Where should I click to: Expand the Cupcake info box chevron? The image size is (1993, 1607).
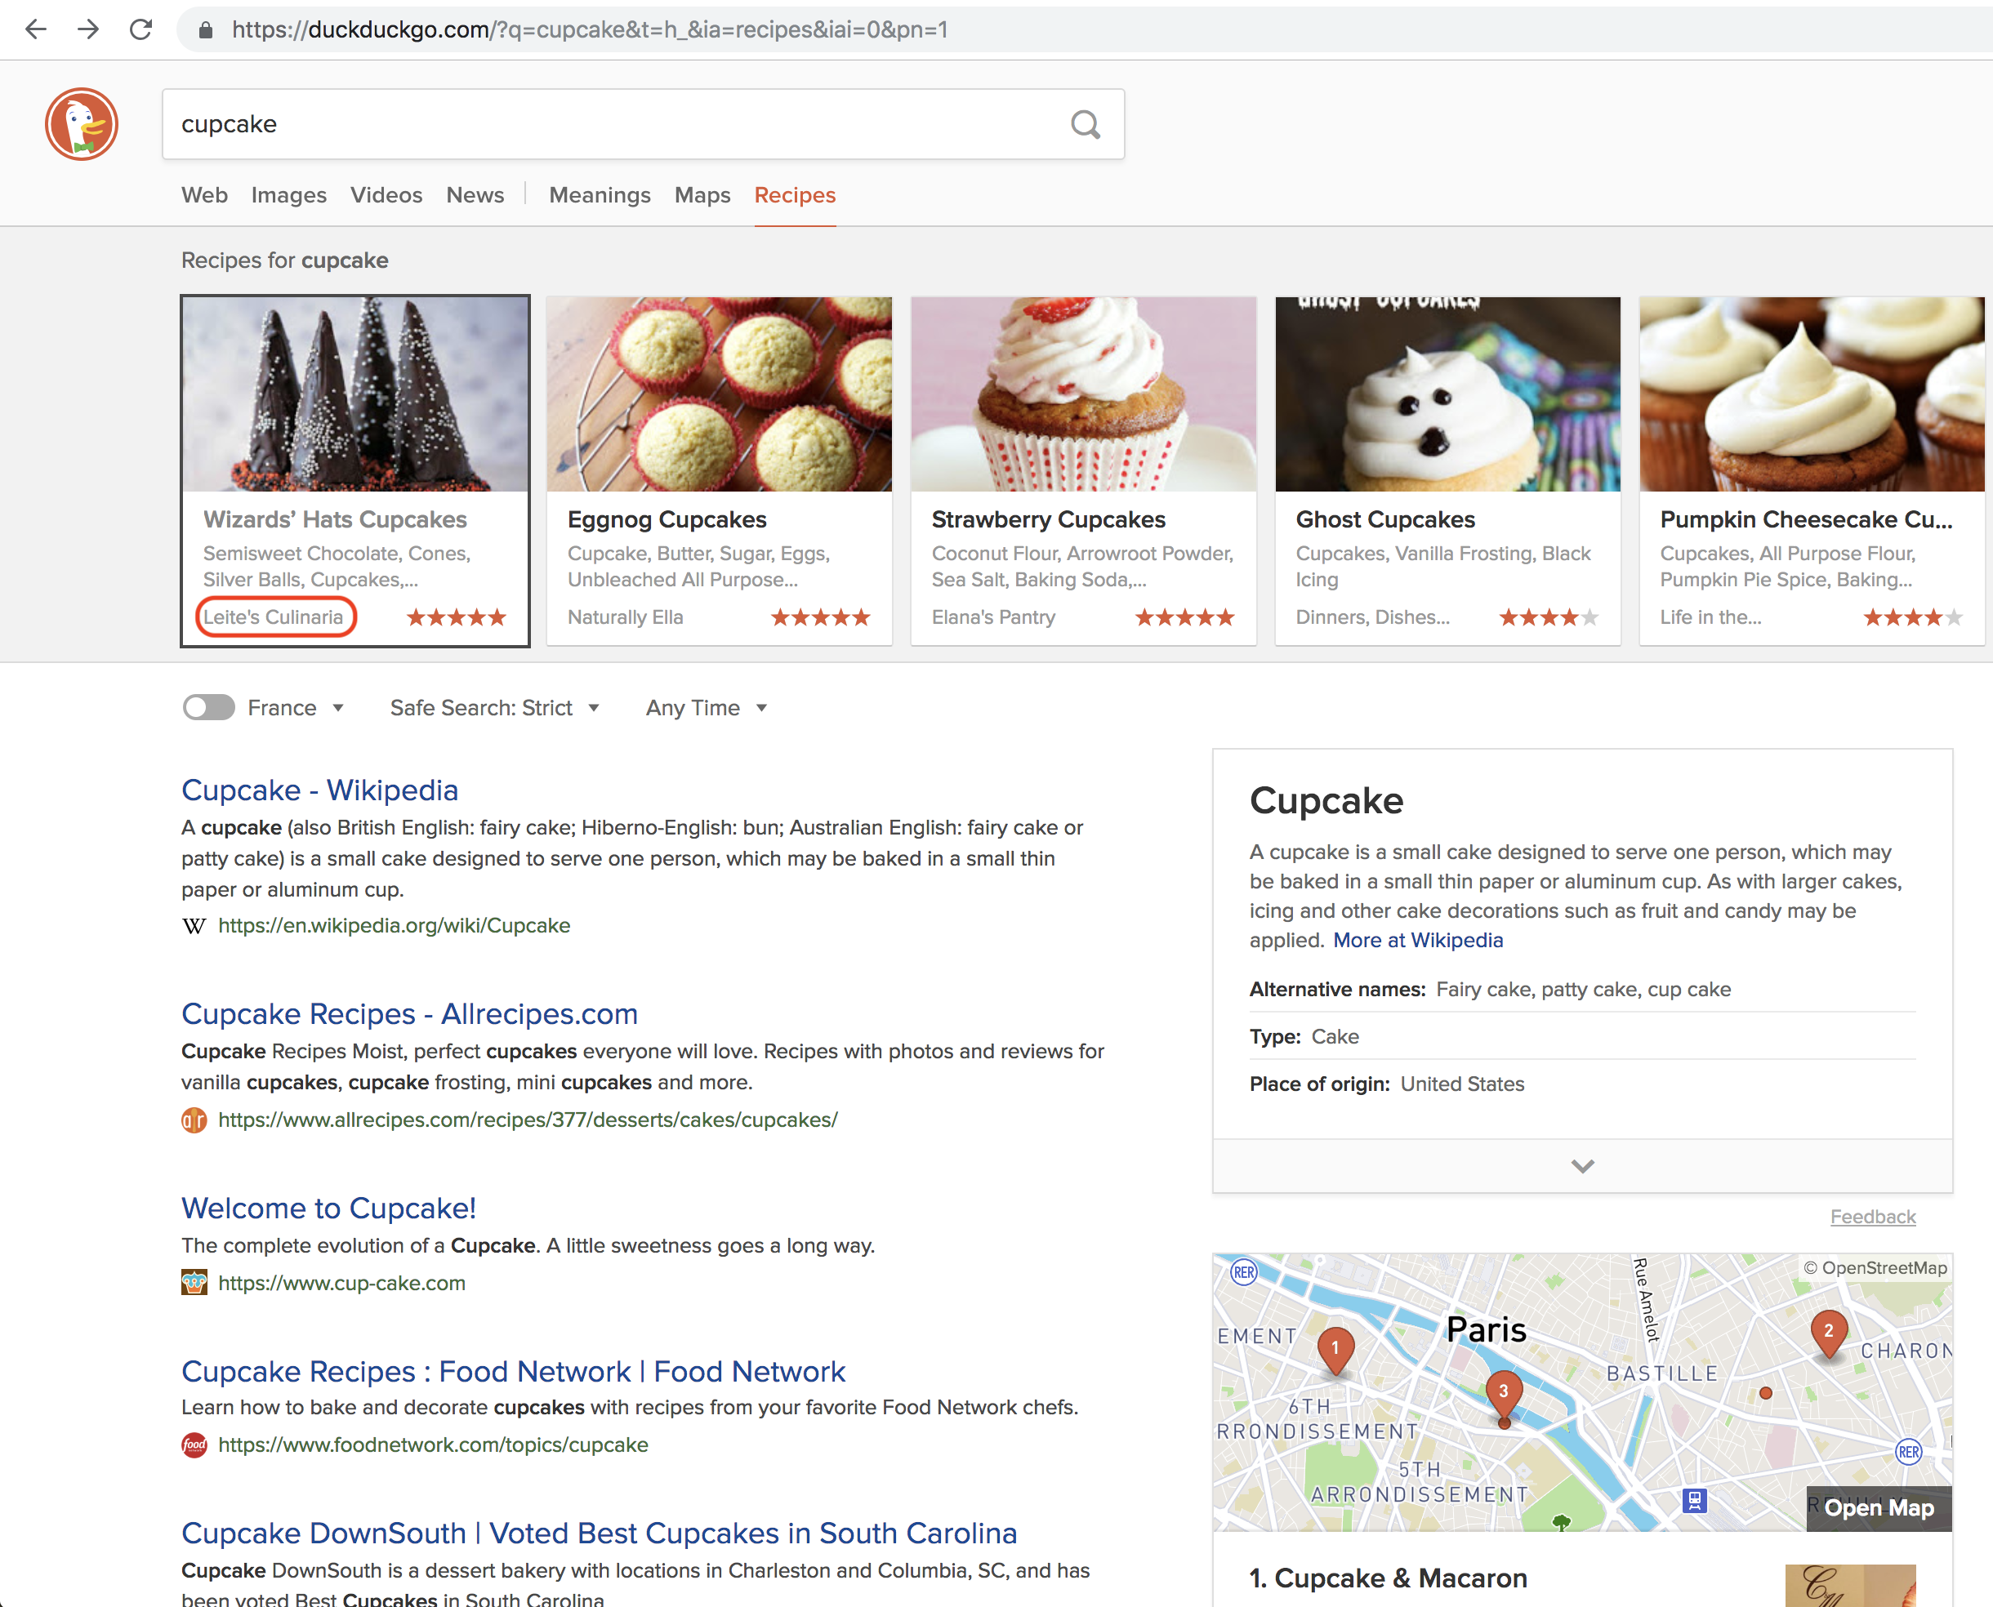point(1582,1166)
